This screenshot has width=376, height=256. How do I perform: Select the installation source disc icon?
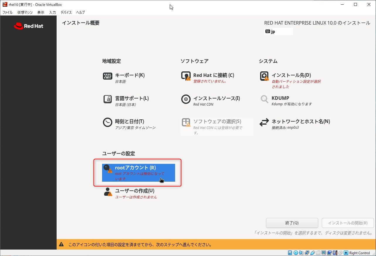pyautogui.click(x=186, y=99)
